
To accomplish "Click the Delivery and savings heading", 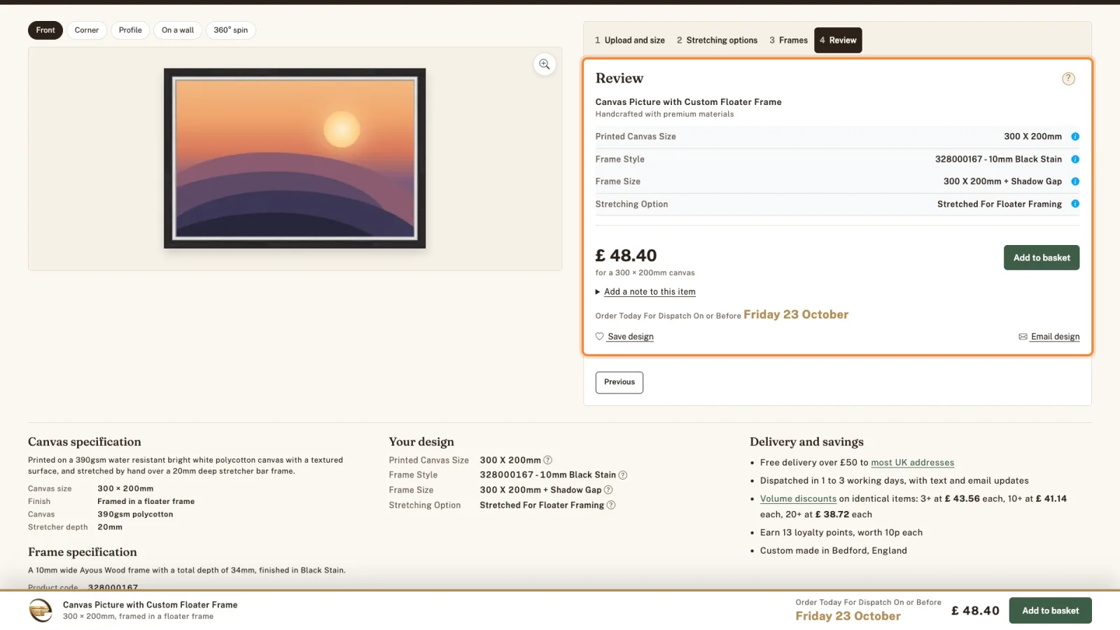I will pos(806,442).
